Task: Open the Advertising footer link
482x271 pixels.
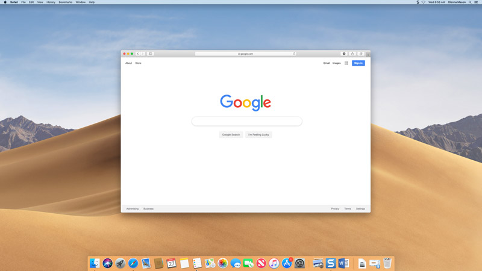Action: click(x=133, y=208)
